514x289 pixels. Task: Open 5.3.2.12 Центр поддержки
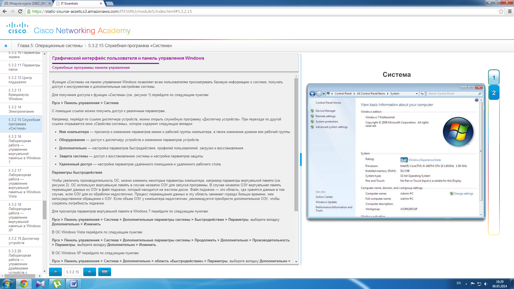pos(21,80)
